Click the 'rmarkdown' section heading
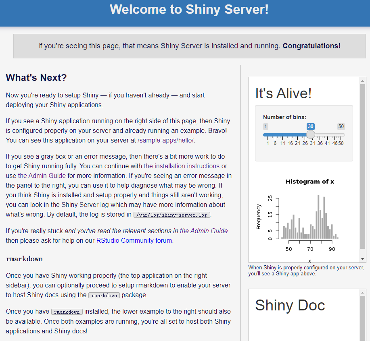 click(24, 259)
